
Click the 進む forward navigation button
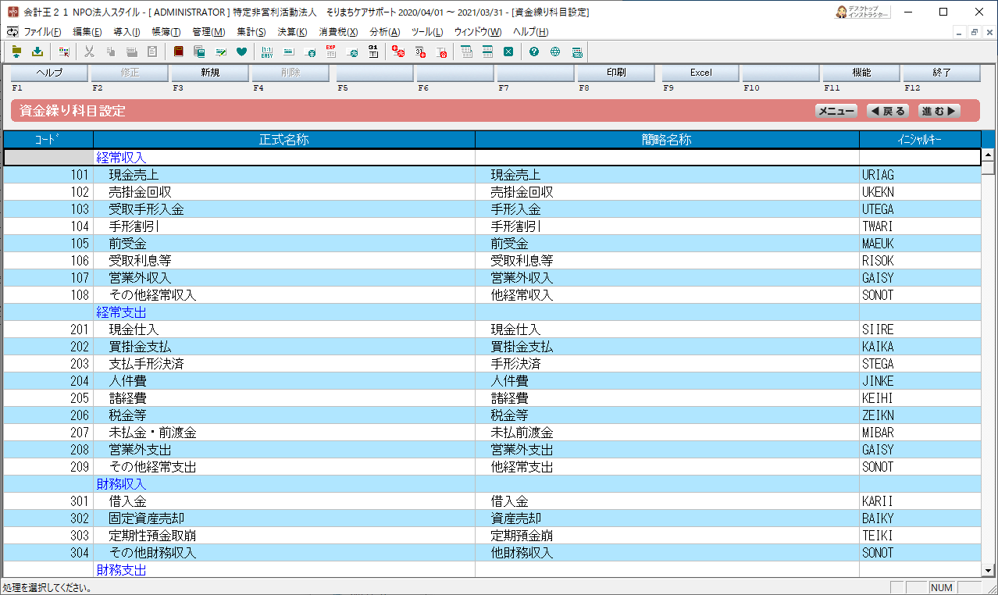939,112
